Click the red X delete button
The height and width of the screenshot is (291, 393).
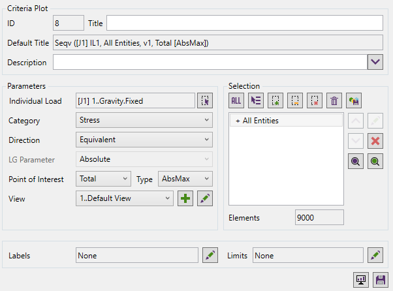(x=375, y=141)
